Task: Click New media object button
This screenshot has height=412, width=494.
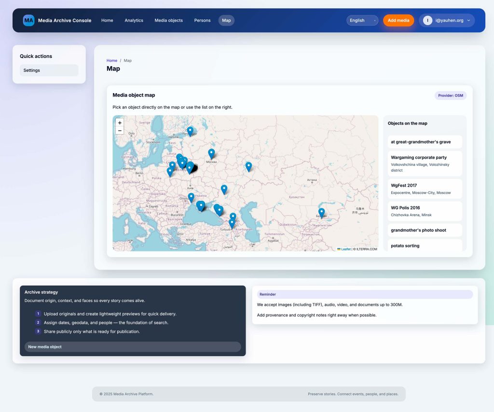Action: click(x=133, y=347)
